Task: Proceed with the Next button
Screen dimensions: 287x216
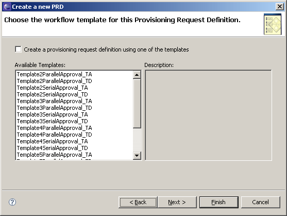Action: tap(177, 202)
